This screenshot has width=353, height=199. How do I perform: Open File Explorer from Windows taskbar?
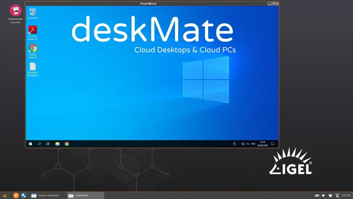coord(58,144)
